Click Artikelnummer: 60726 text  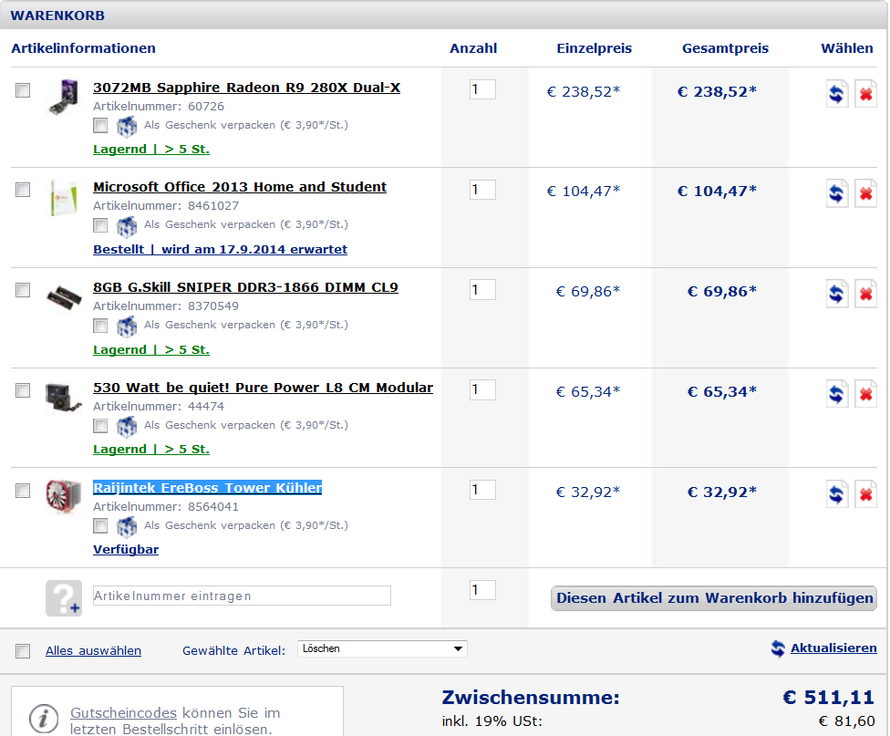pos(159,106)
